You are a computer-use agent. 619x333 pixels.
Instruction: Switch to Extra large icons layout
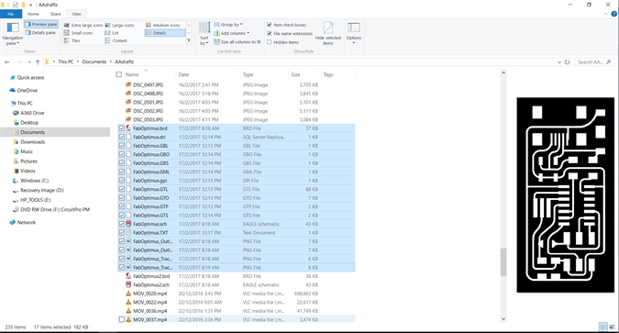[83, 26]
